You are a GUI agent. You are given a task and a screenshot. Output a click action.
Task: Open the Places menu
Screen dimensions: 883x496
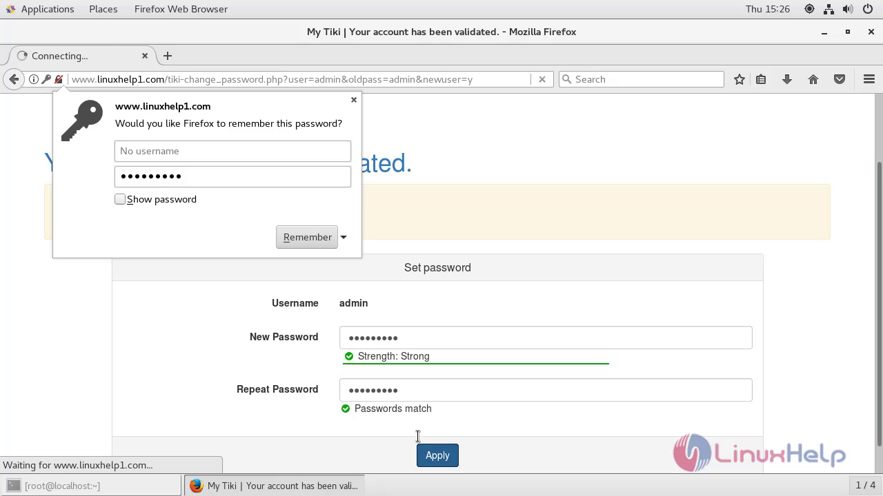click(103, 9)
